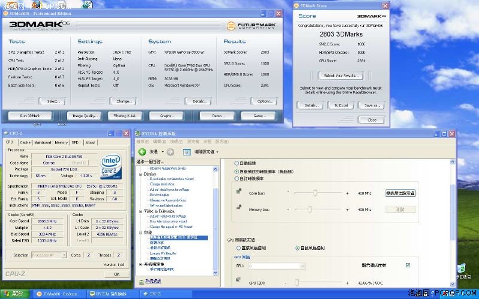Viewport: 479px width, 299px height.
Task: Go back in NVIDIA control panel
Action: [x=142, y=152]
